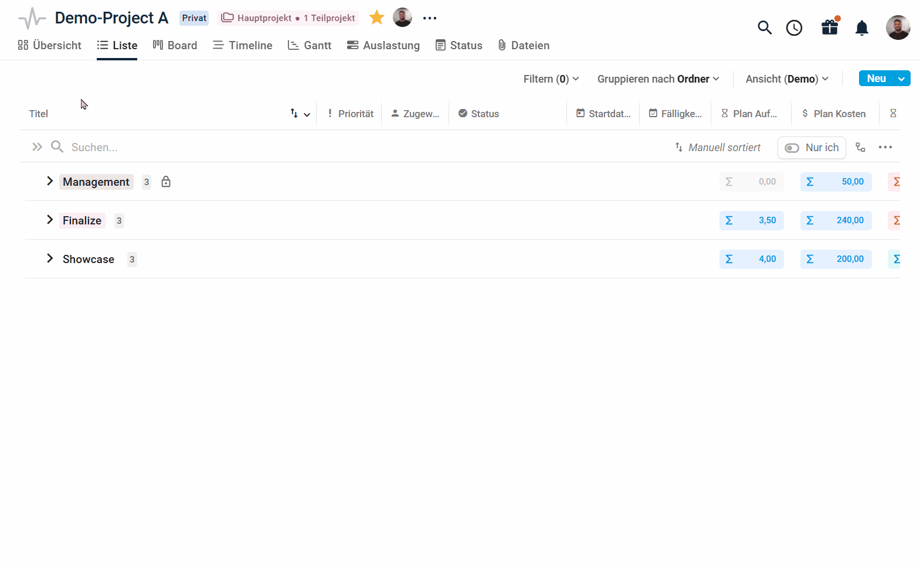Expand all rows with the double chevron icon

[37, 147]
